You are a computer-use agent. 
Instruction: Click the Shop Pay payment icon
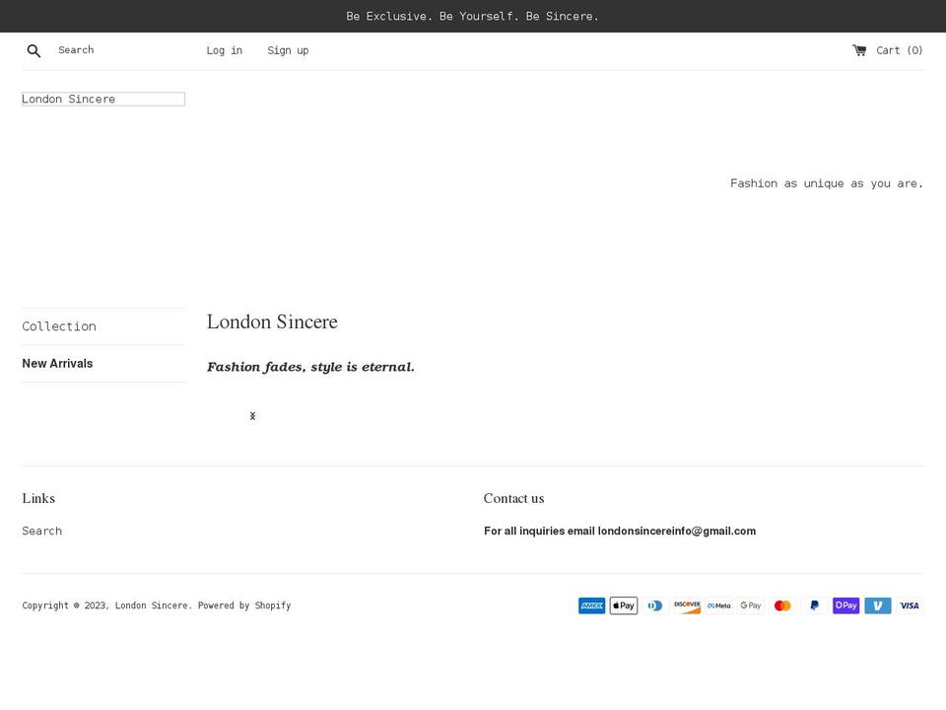(x=845, y=605)
